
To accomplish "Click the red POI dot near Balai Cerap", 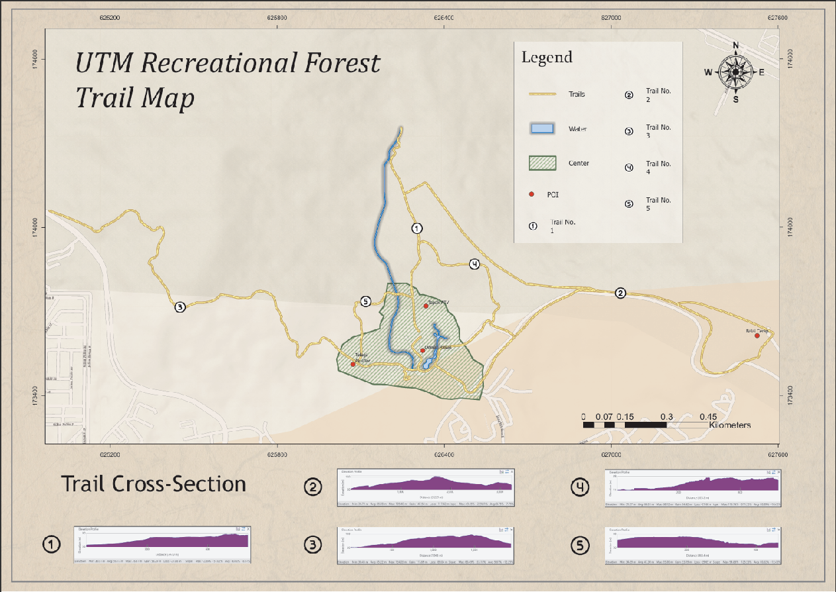I will point(757,336).
